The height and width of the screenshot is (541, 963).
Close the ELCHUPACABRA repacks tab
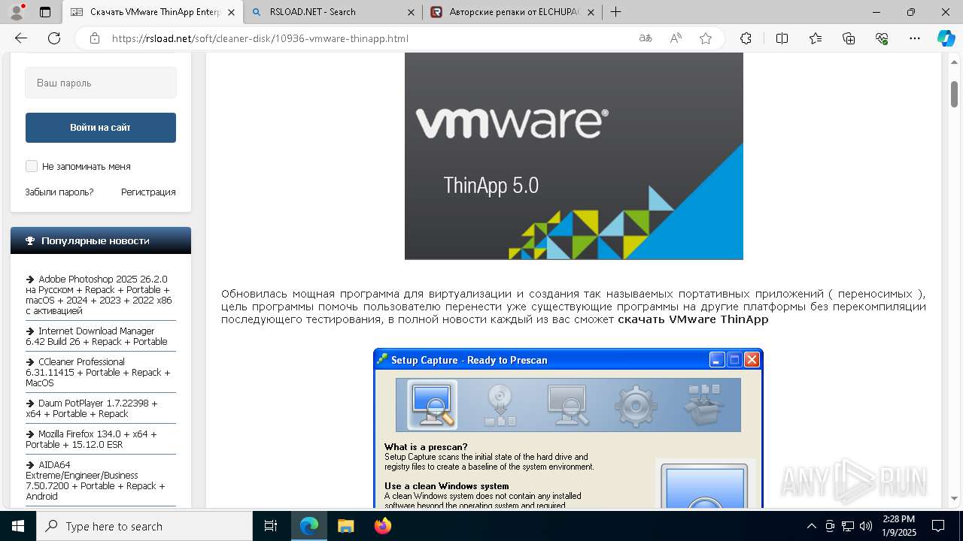click(x=591, y=12)
